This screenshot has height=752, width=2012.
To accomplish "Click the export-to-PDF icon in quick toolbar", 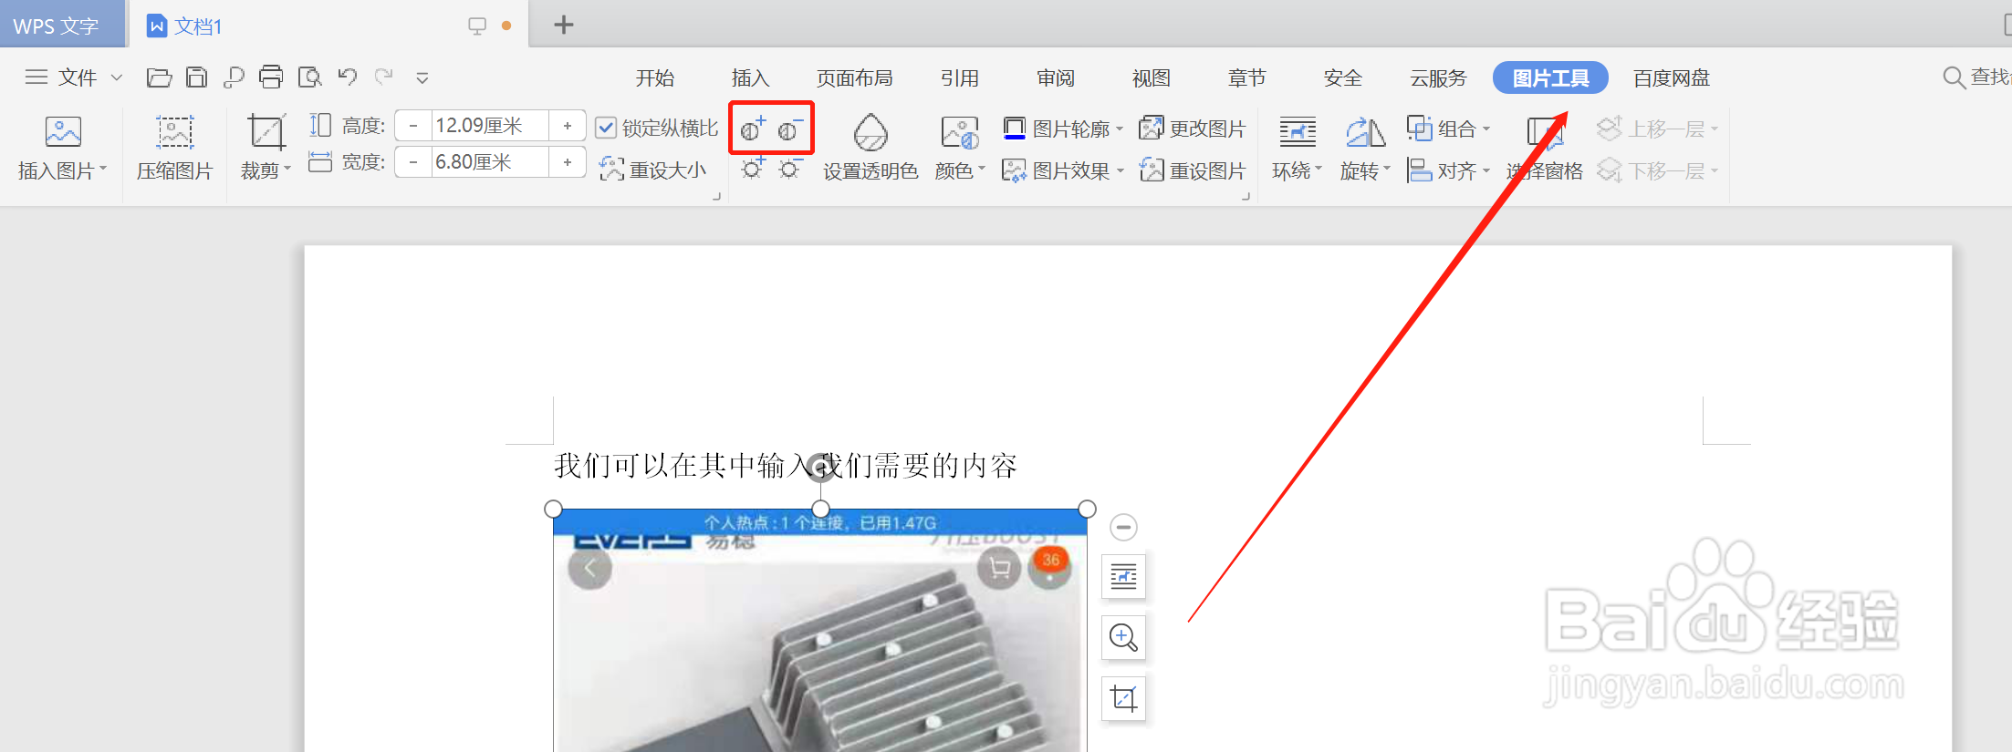I will click(234, 77).
